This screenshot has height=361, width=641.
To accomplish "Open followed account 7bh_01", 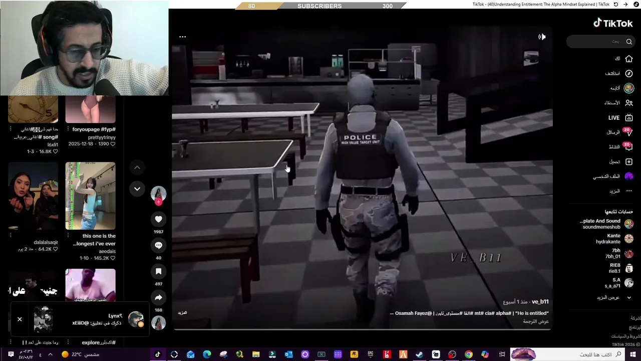I will pos(619,253).
